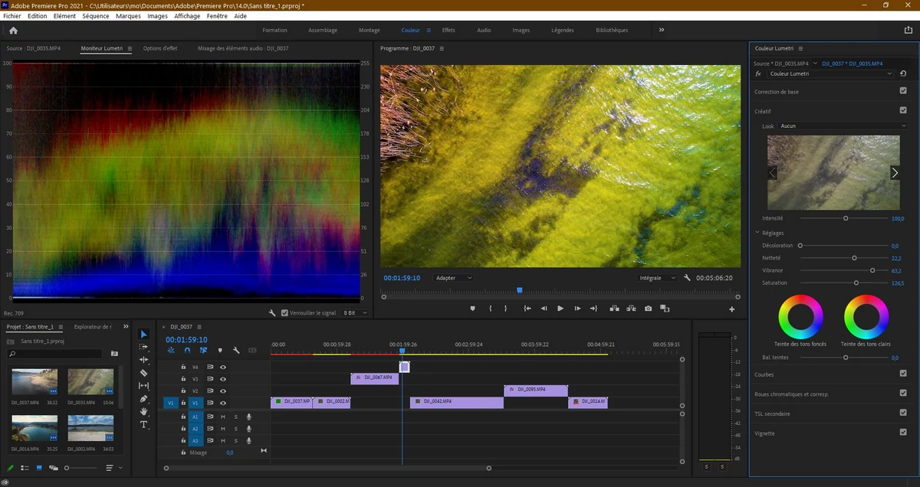The height and width of the screenshot is (487, 920).
Task: Open Program monitor wrench settings
Action: coord(687,278)
